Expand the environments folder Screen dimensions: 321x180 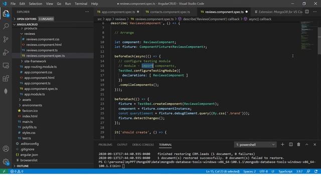click(x=32, y=105)
